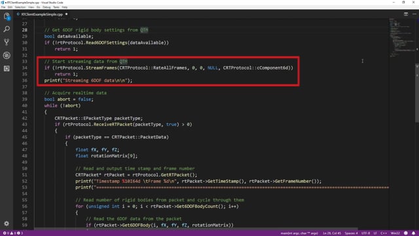Open the Tasks menu
The height and width of the screenshot is (236, 419).
click(x=56, y=7)
